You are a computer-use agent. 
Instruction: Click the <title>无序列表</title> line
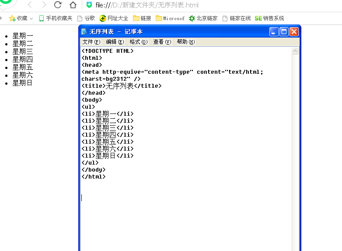pyautogui.click(x=122, y=86)
